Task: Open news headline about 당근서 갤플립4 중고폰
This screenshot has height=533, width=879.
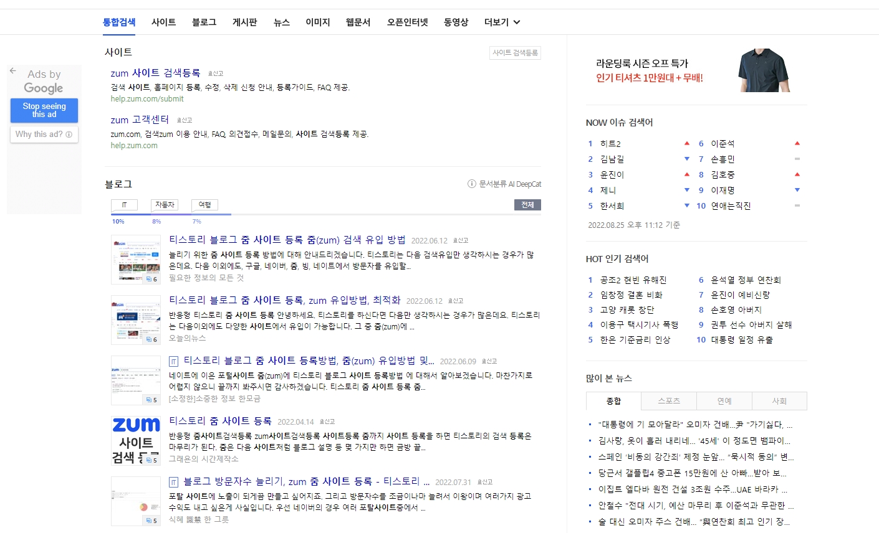Action: [x=692, y=473]
